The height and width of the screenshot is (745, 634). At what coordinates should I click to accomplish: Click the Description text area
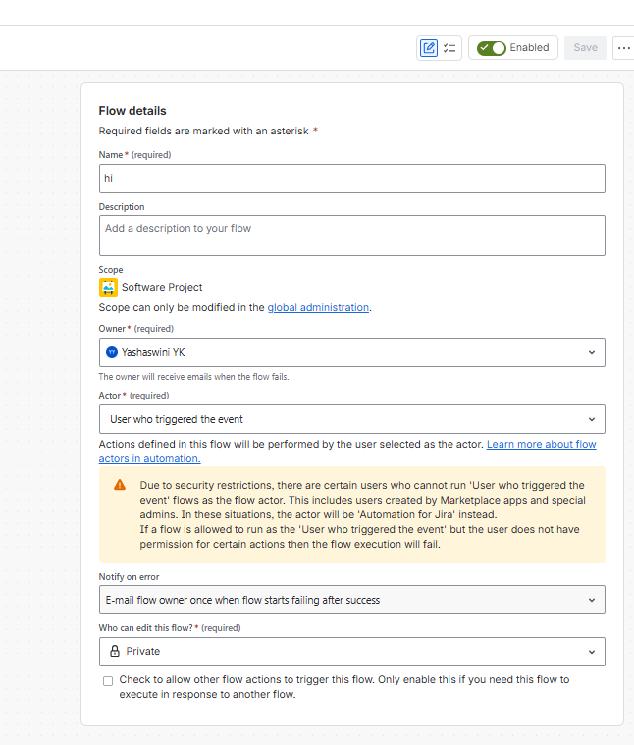(x=352, y=236)
